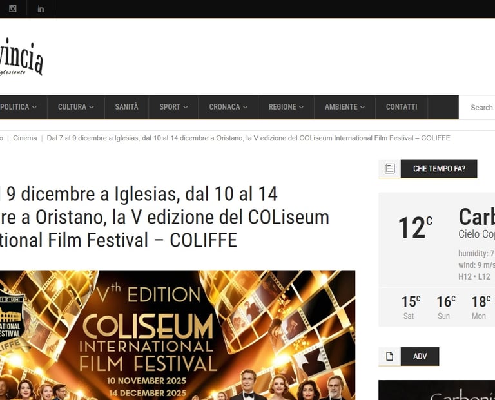Click the article headline about COLIFFE
Viewport: 495px width, 400px height.
click(x=164, y=217)
